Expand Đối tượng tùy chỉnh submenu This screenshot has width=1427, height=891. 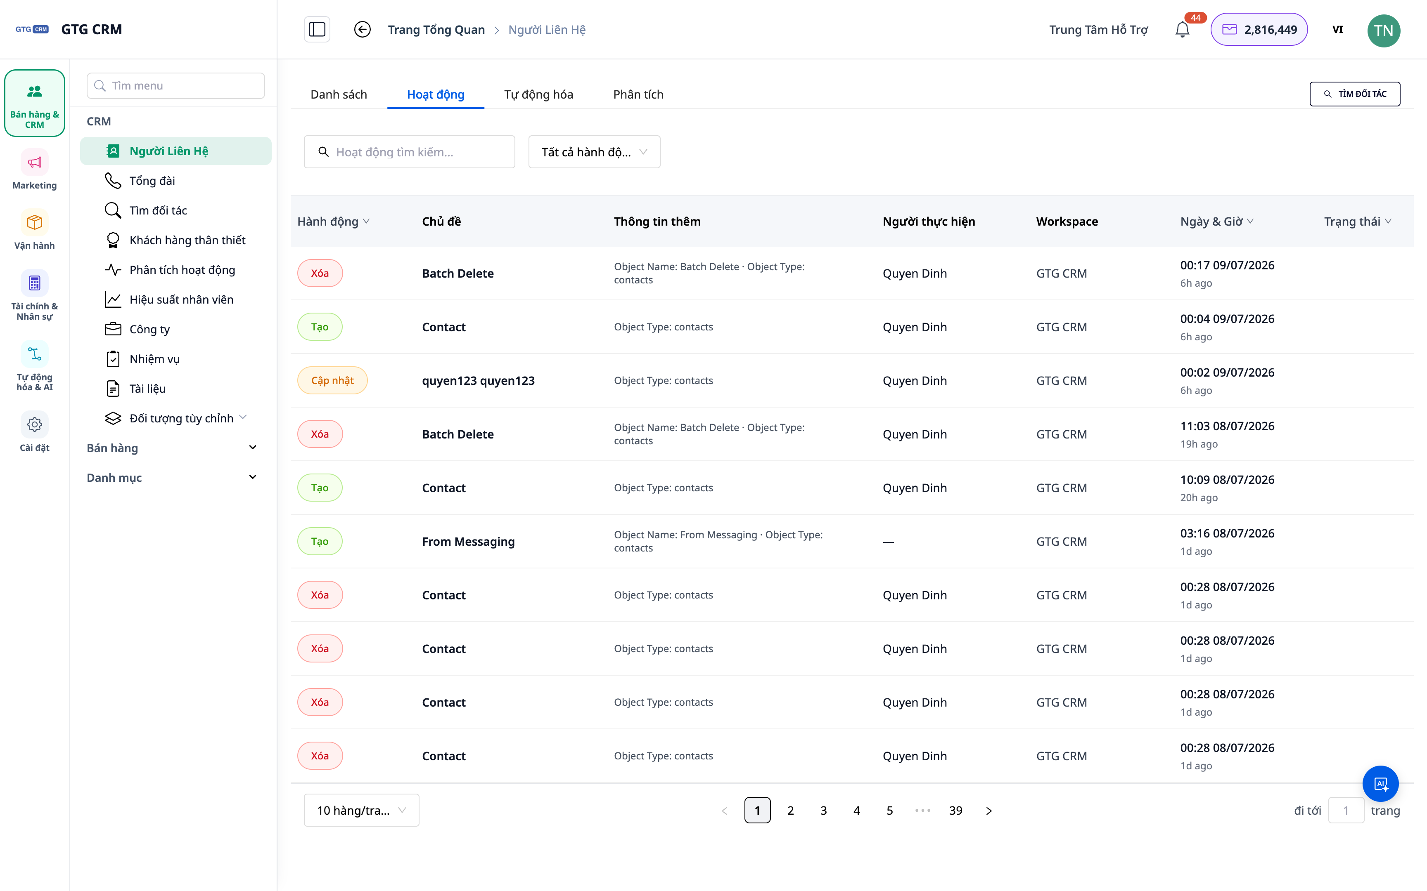point(176,418)
